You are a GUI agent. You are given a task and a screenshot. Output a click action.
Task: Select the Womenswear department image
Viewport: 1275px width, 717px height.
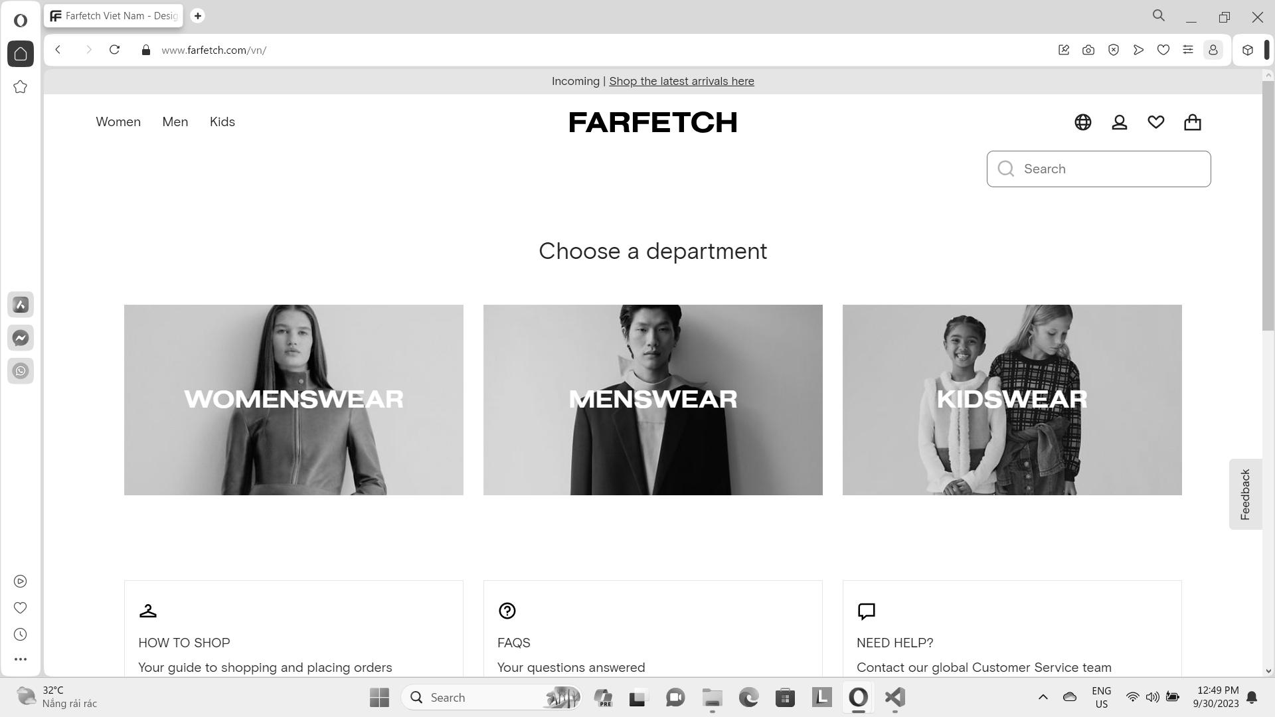294,399
